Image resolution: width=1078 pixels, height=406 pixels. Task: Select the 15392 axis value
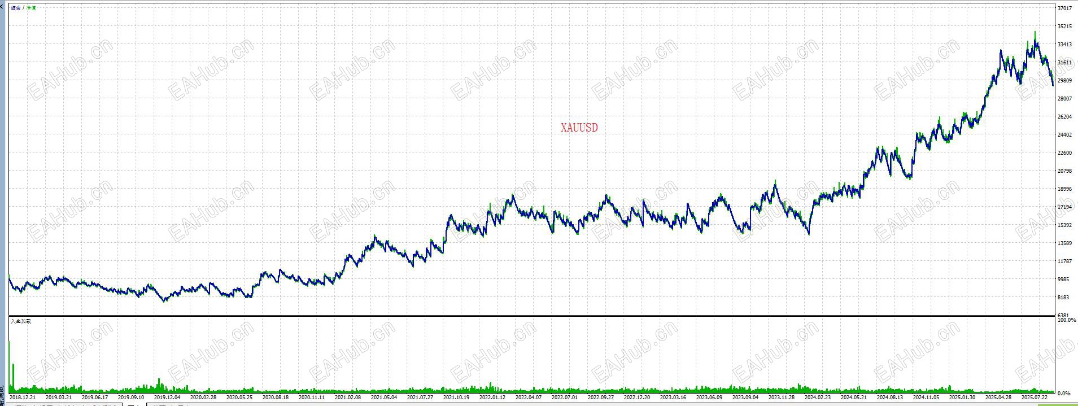(1064, 225)
